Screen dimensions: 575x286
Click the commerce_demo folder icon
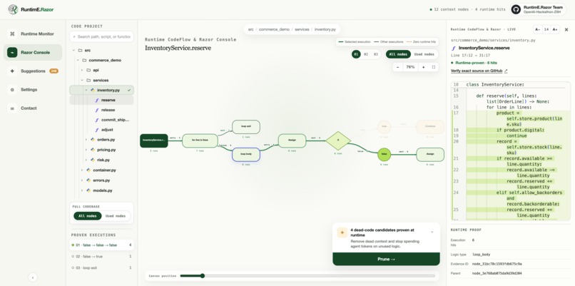[84, 60]
